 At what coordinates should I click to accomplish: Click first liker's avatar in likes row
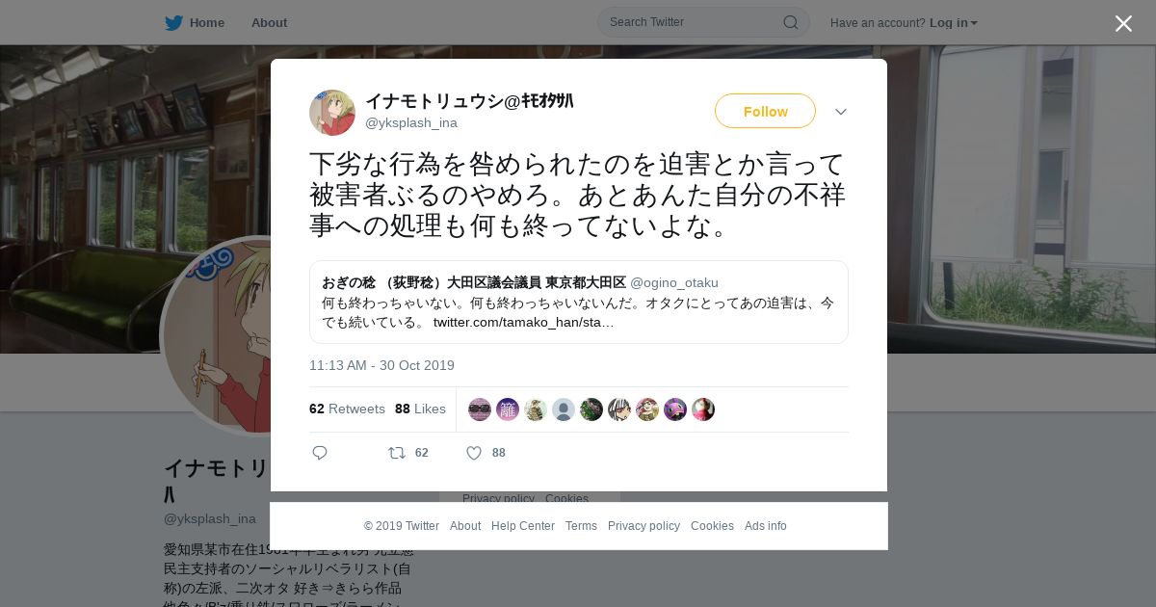(x=480, y=409)
